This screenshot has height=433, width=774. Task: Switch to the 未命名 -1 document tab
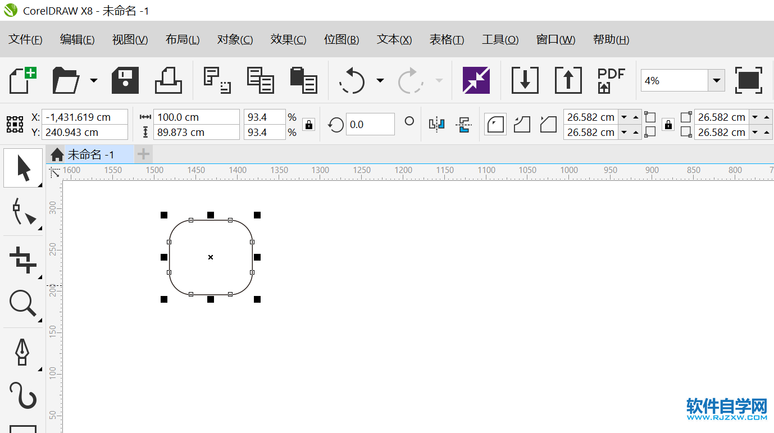tap(91, 154)
